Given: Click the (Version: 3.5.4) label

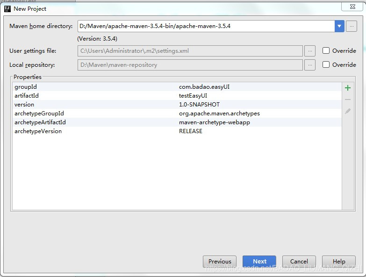Looking at the screenshot, I should coord(97,39).
